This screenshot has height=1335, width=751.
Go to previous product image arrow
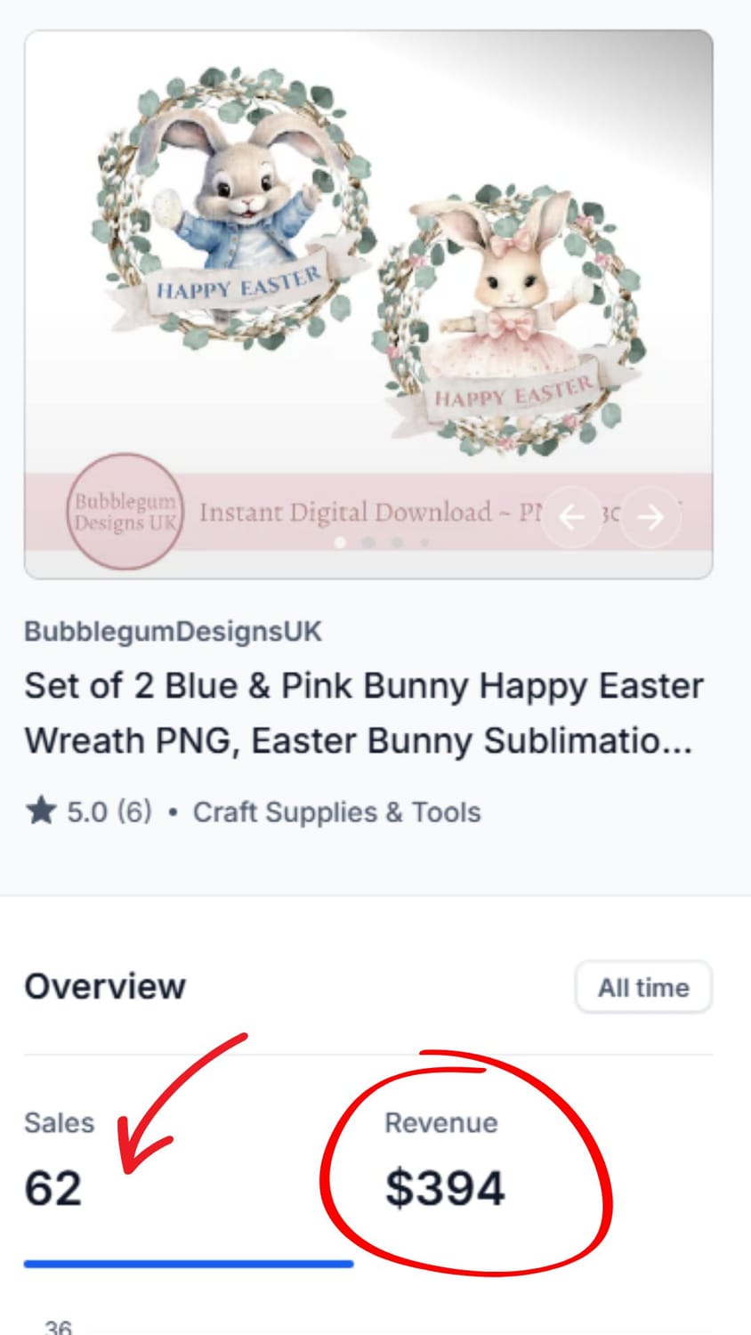572,516
